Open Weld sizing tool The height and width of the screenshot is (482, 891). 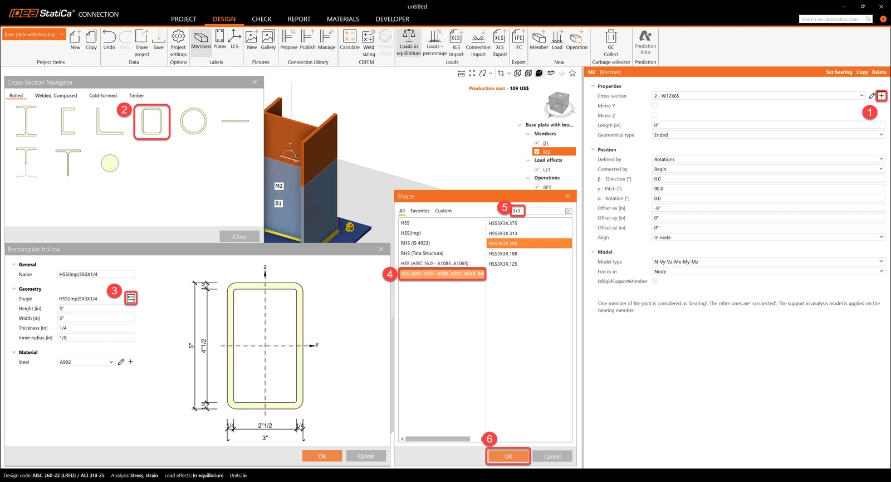369,43
